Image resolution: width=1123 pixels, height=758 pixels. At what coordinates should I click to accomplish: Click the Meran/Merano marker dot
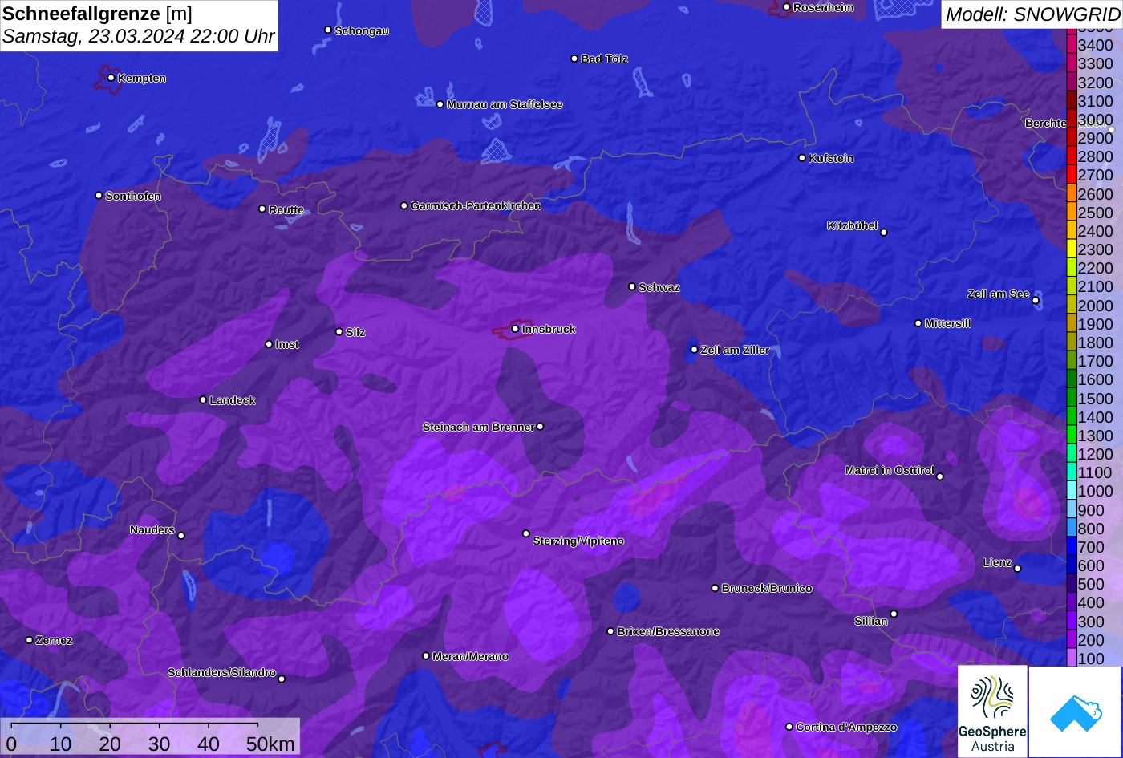426,656
